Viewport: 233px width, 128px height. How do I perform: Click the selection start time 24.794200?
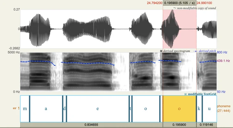tap(155, 3)
